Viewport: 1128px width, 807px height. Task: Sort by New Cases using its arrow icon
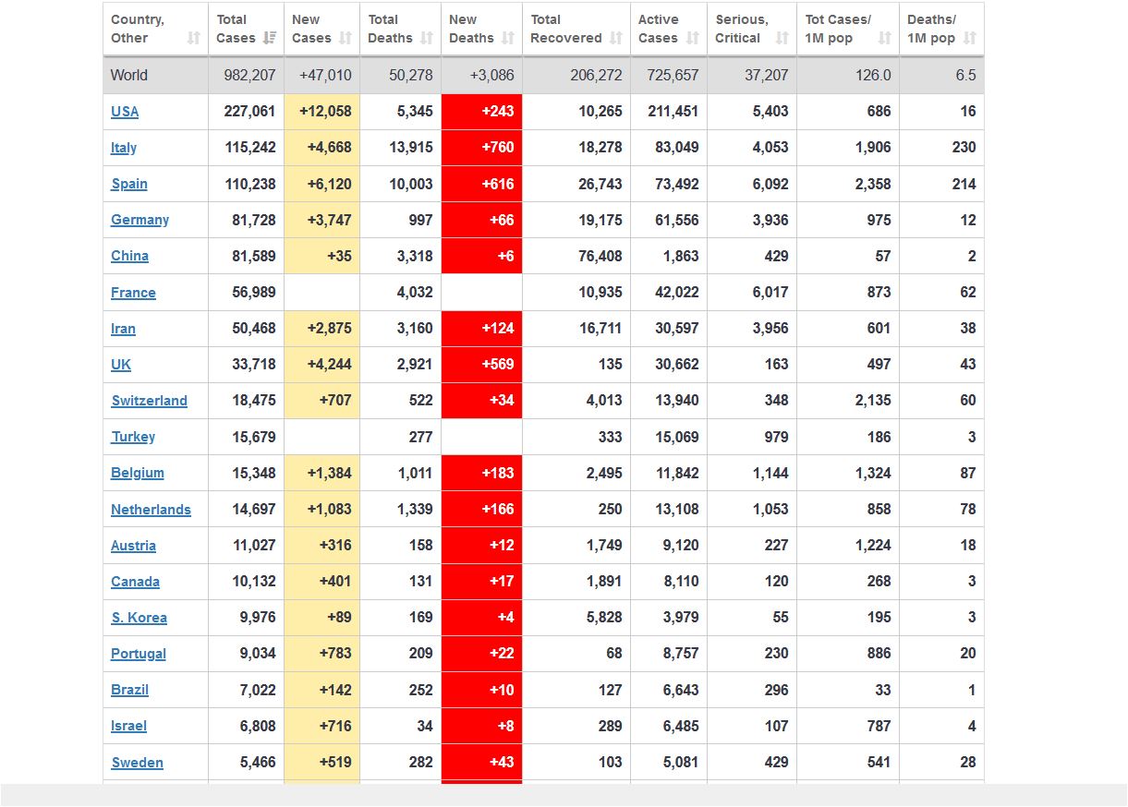[346, 38]
